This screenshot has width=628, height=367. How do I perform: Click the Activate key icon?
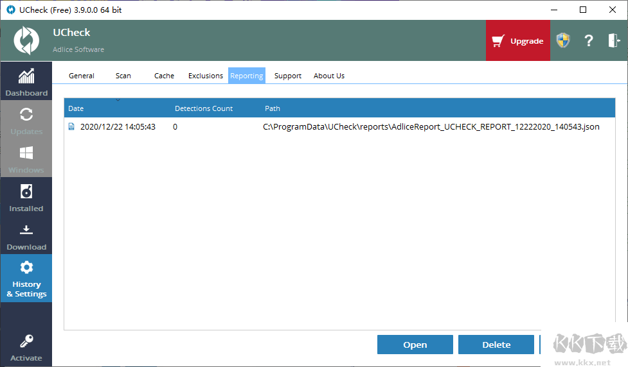click(26, 341)
